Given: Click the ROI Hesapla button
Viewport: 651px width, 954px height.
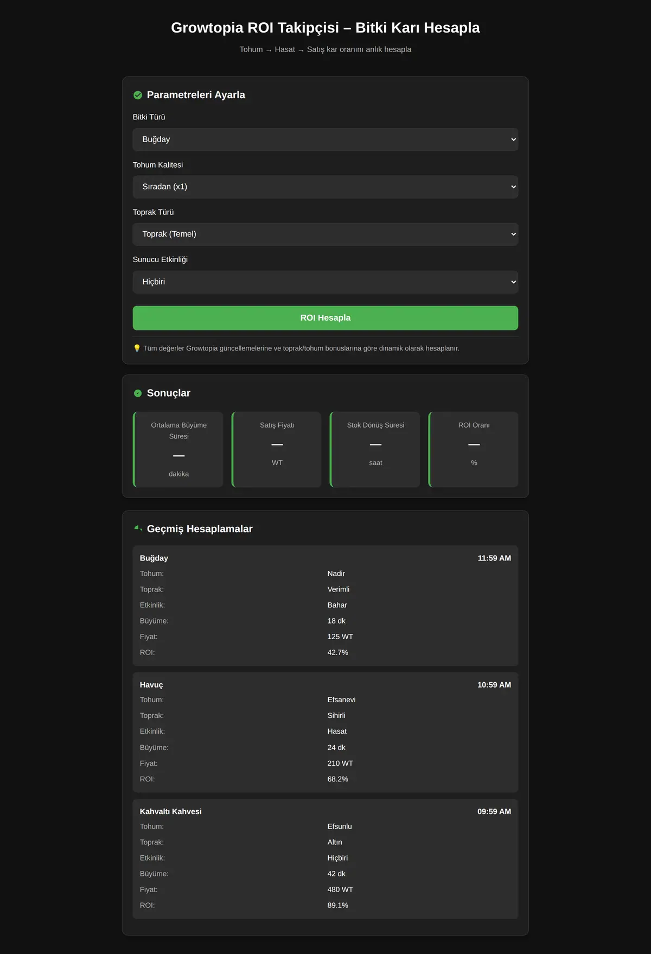Looking at the screenshot, I should coord(325,318).
